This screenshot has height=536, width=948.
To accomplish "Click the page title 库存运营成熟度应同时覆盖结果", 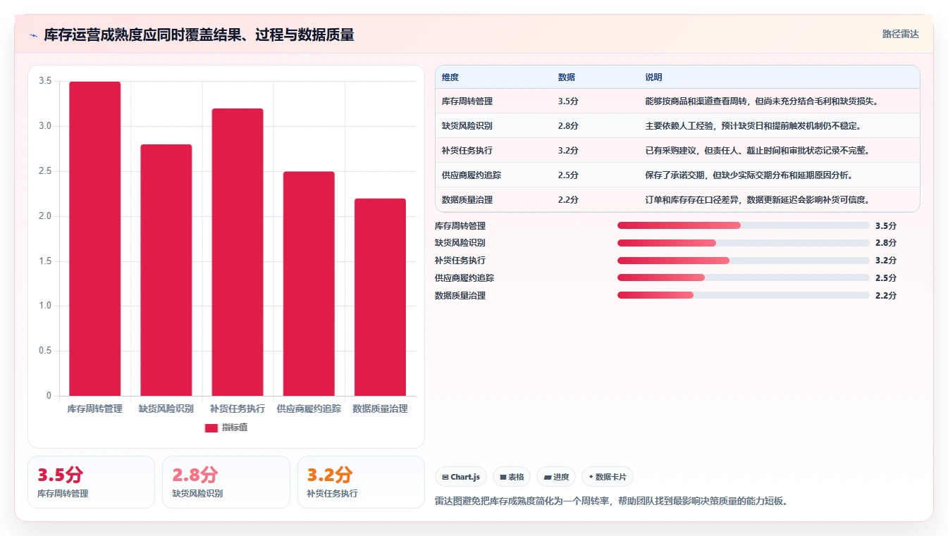I will [x=199, y=35].
